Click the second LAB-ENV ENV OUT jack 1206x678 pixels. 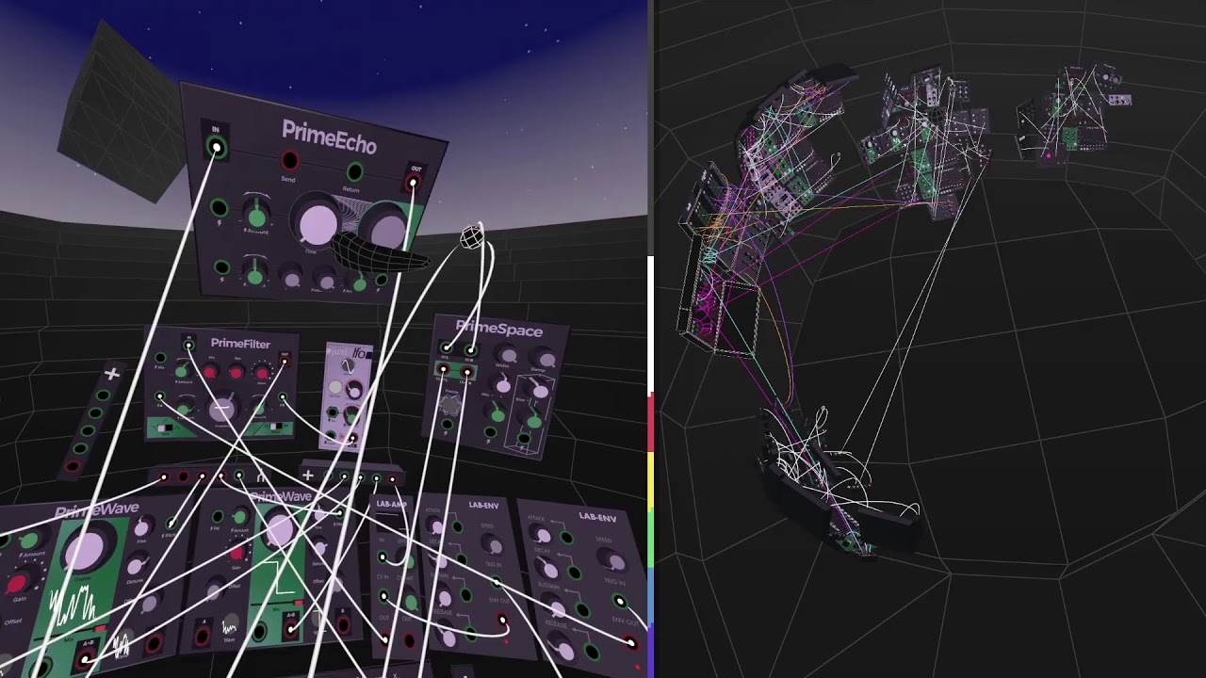pyautogui.click(x=631, y=643)
